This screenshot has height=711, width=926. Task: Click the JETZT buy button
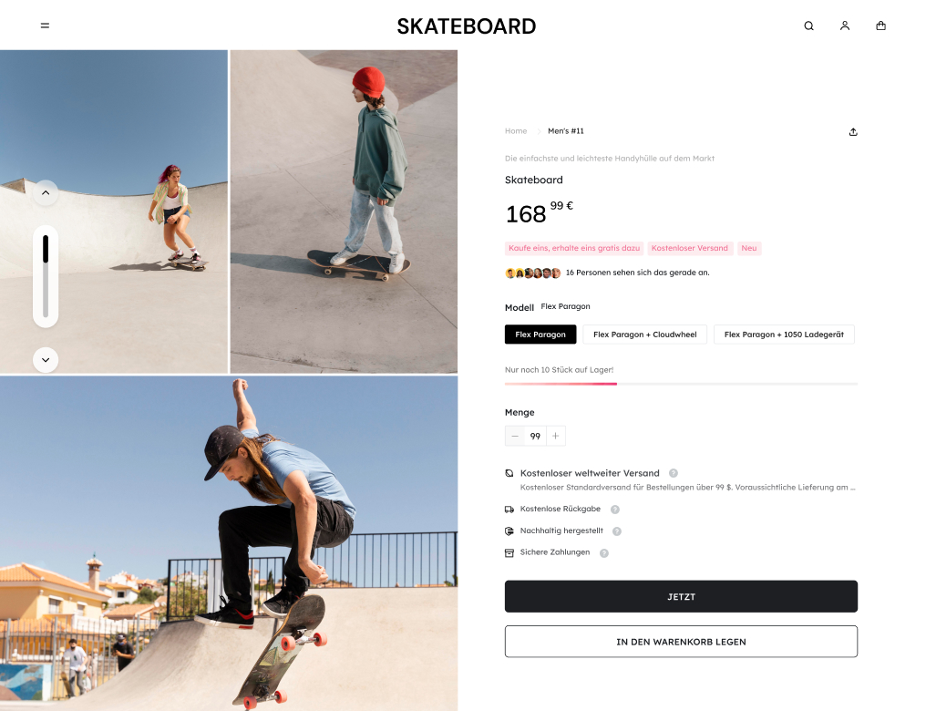click(681, 596)
